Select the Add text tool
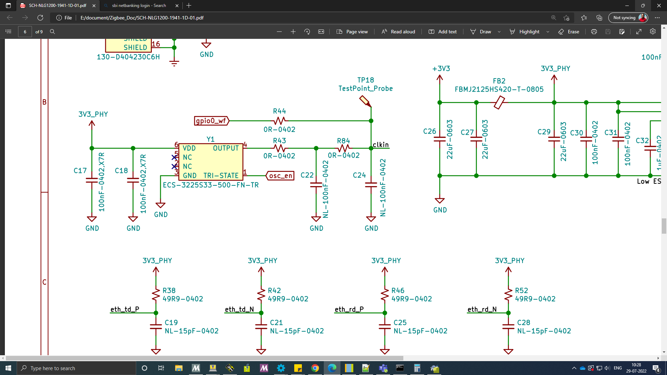 pyautogui.click(x=443, y=32)
